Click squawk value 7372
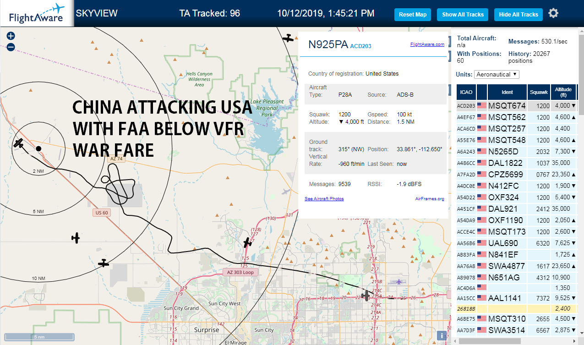584x345 pixels. point(543,298)
